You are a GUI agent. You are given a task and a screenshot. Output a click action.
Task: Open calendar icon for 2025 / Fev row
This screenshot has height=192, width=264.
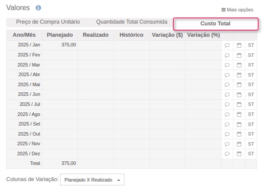239,55
